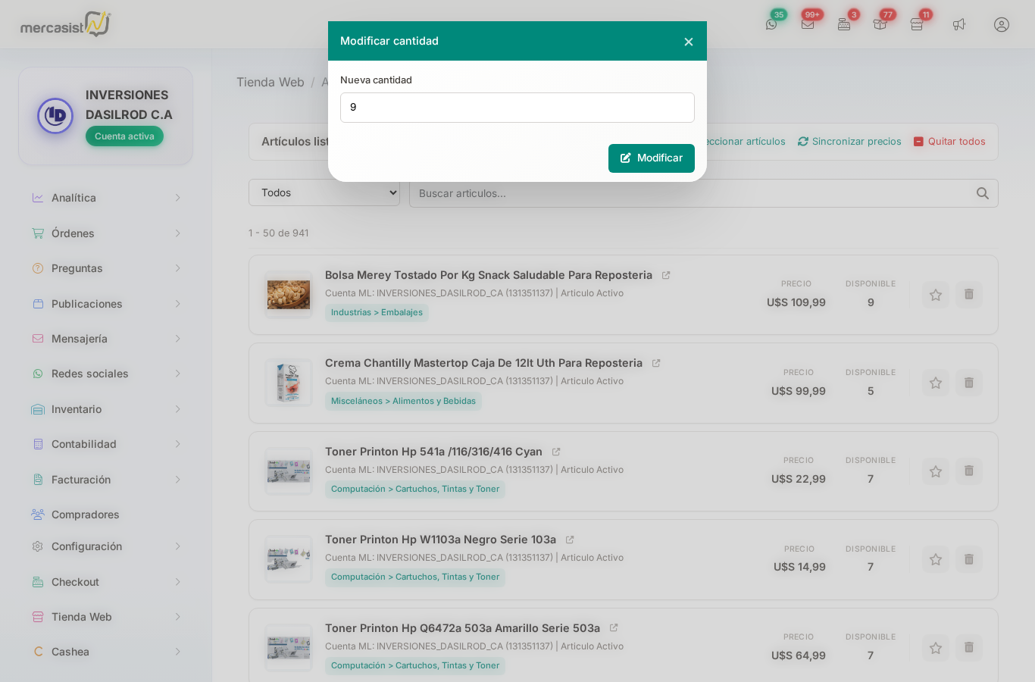Open the announcements megaphone icon
This screenshot has width=1035, height=682.
[x=959, y=23]
